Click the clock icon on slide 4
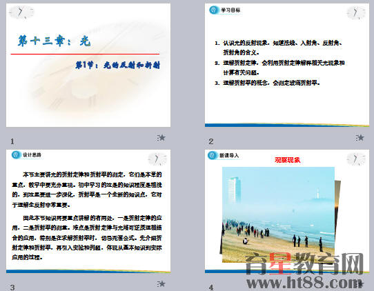This screenshot has width=374, height=291. pyautogui.click(x=356, y=159)
